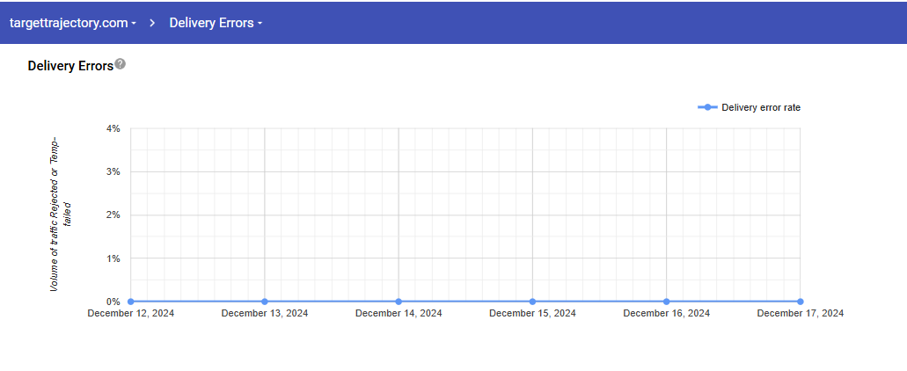Image resolution: width=907 pixels, height=371 pixels.
Task: Expand the Delivery Errors dashboard dropdown
Action: point(216,23)
